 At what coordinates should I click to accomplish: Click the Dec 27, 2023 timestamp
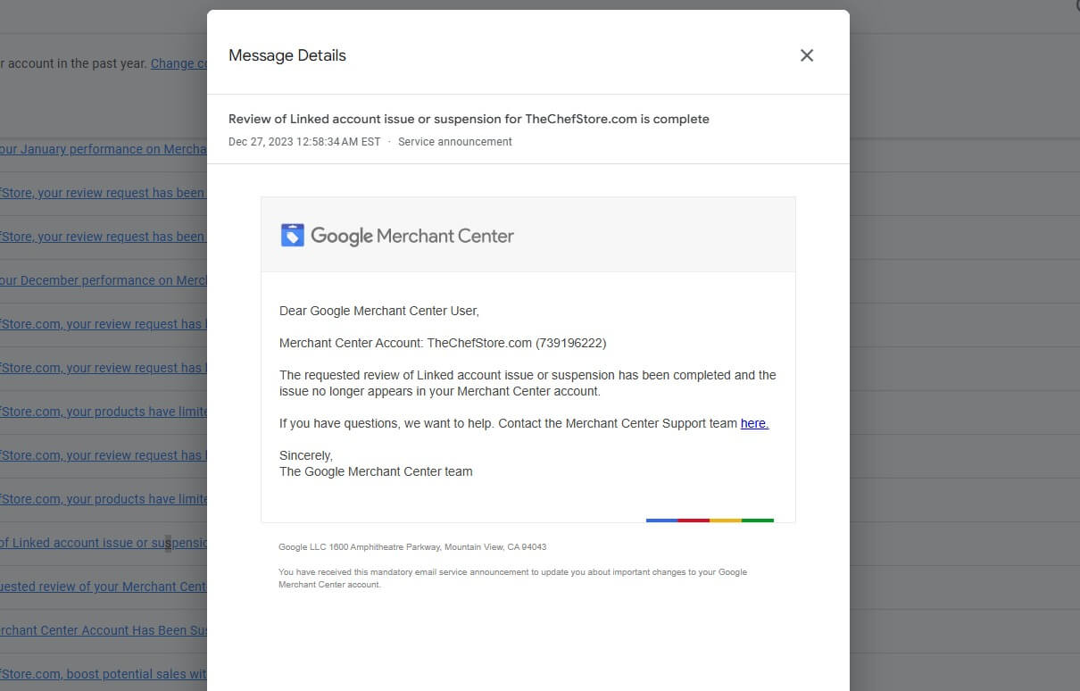304,142
